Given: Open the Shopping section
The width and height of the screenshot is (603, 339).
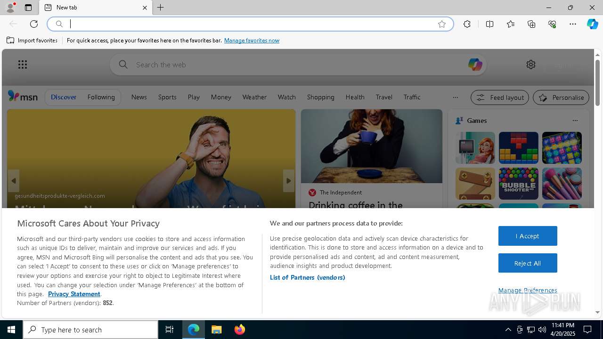Looking at the screenshot, I should pyautogui.click(x=320, y=97).
